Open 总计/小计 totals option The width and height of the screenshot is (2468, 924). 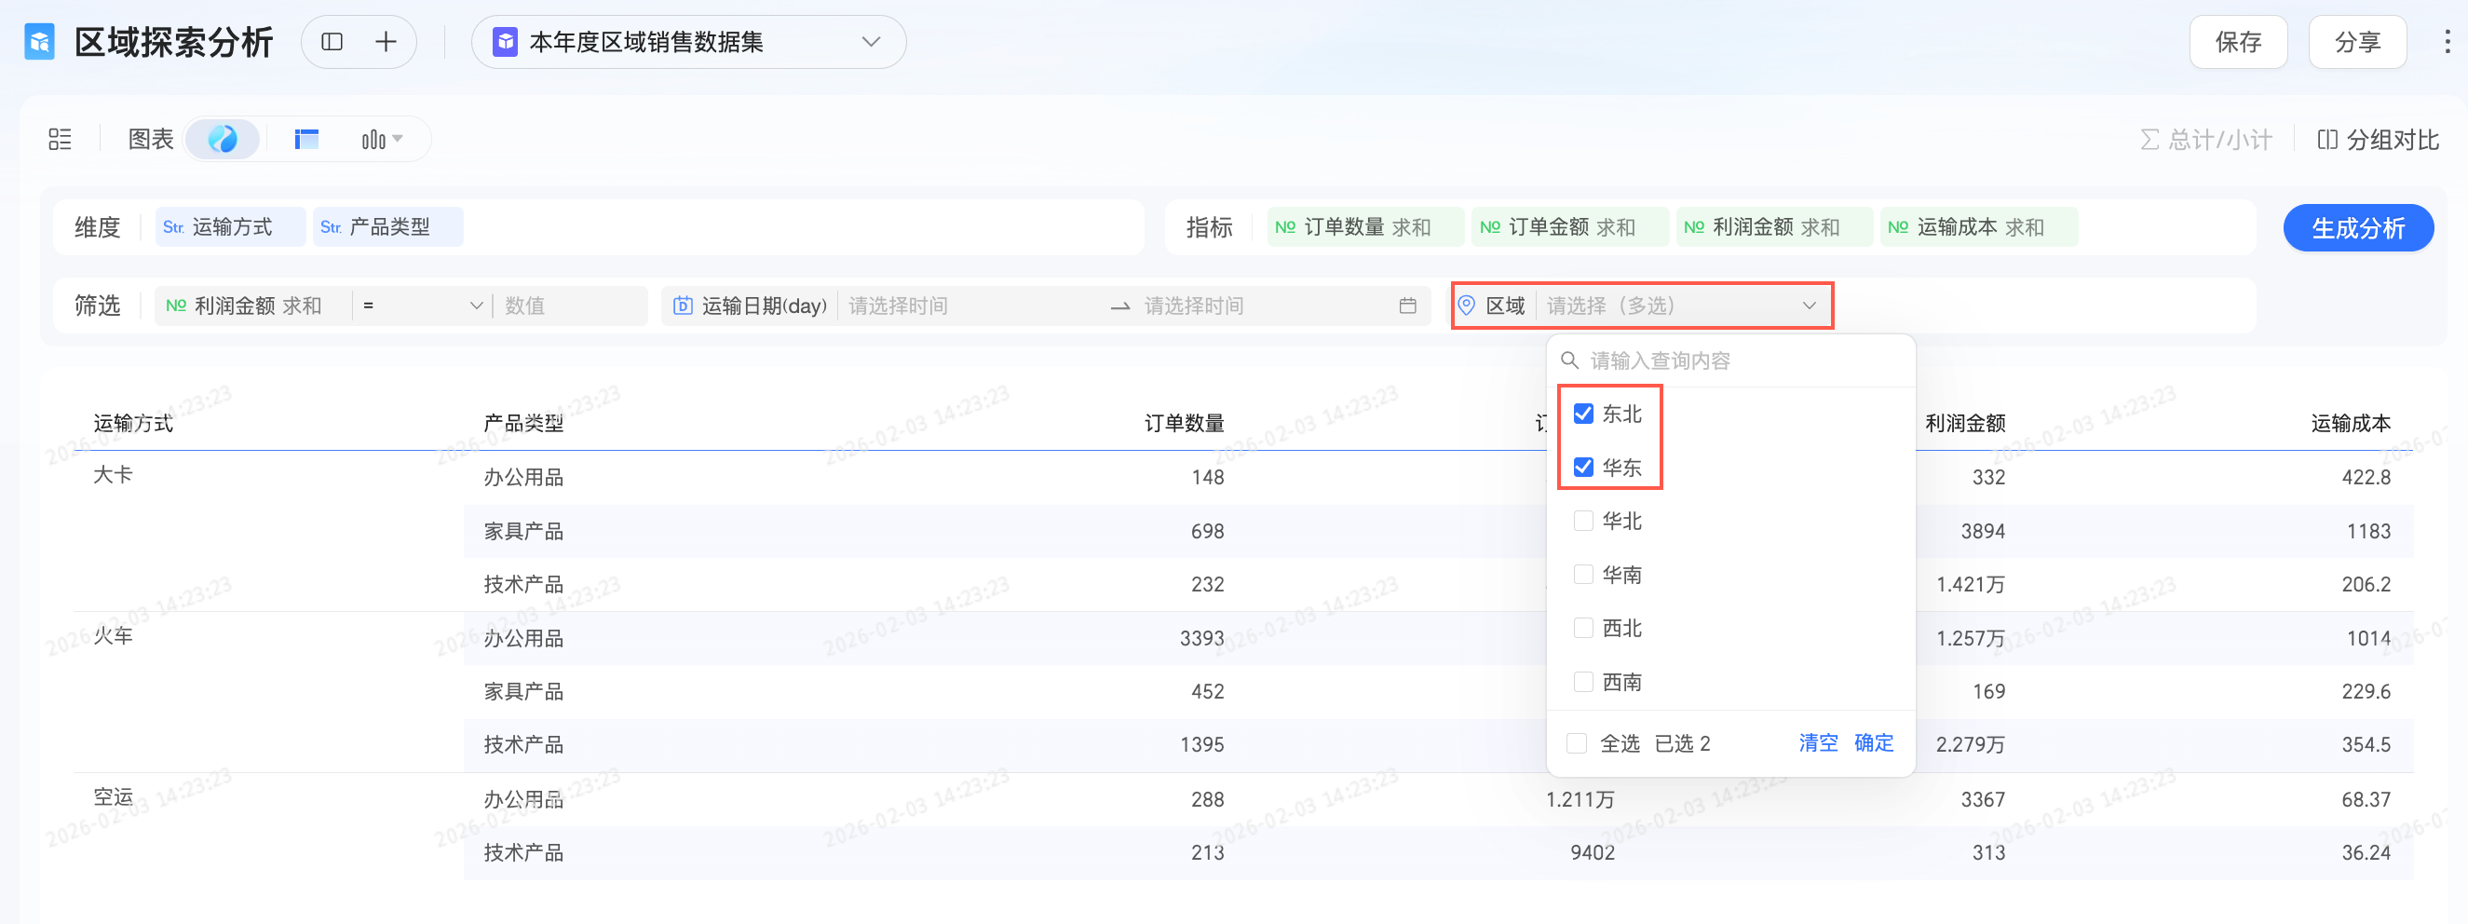pos(2205,140)
